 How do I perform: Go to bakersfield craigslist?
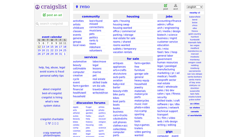pos(195,17)
